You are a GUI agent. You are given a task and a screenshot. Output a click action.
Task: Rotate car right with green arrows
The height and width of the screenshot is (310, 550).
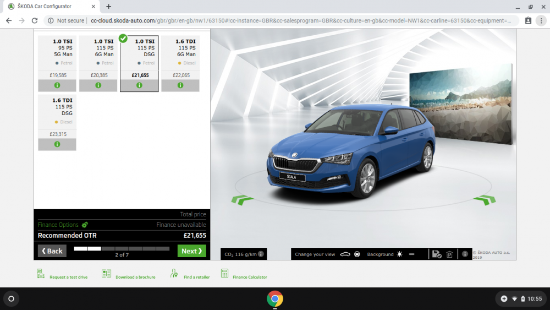click(x=485, y=200)
